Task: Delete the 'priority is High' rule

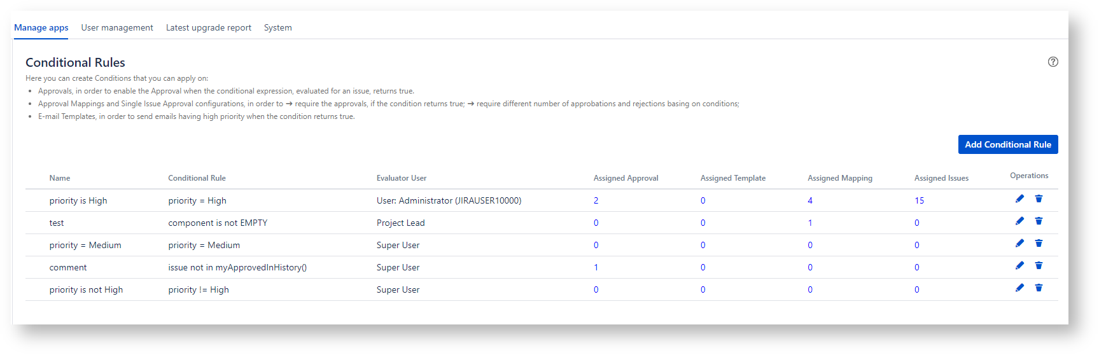Action: coord(1039,199)
